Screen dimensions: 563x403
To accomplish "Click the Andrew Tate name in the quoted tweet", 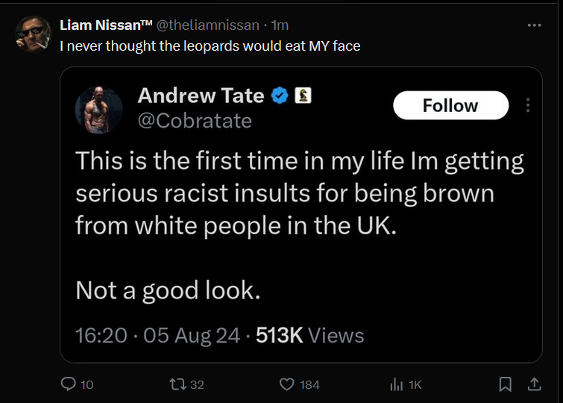I will 201,96.
